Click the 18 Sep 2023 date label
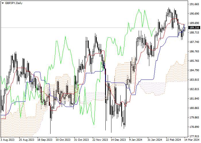 (x=45, y=140)
